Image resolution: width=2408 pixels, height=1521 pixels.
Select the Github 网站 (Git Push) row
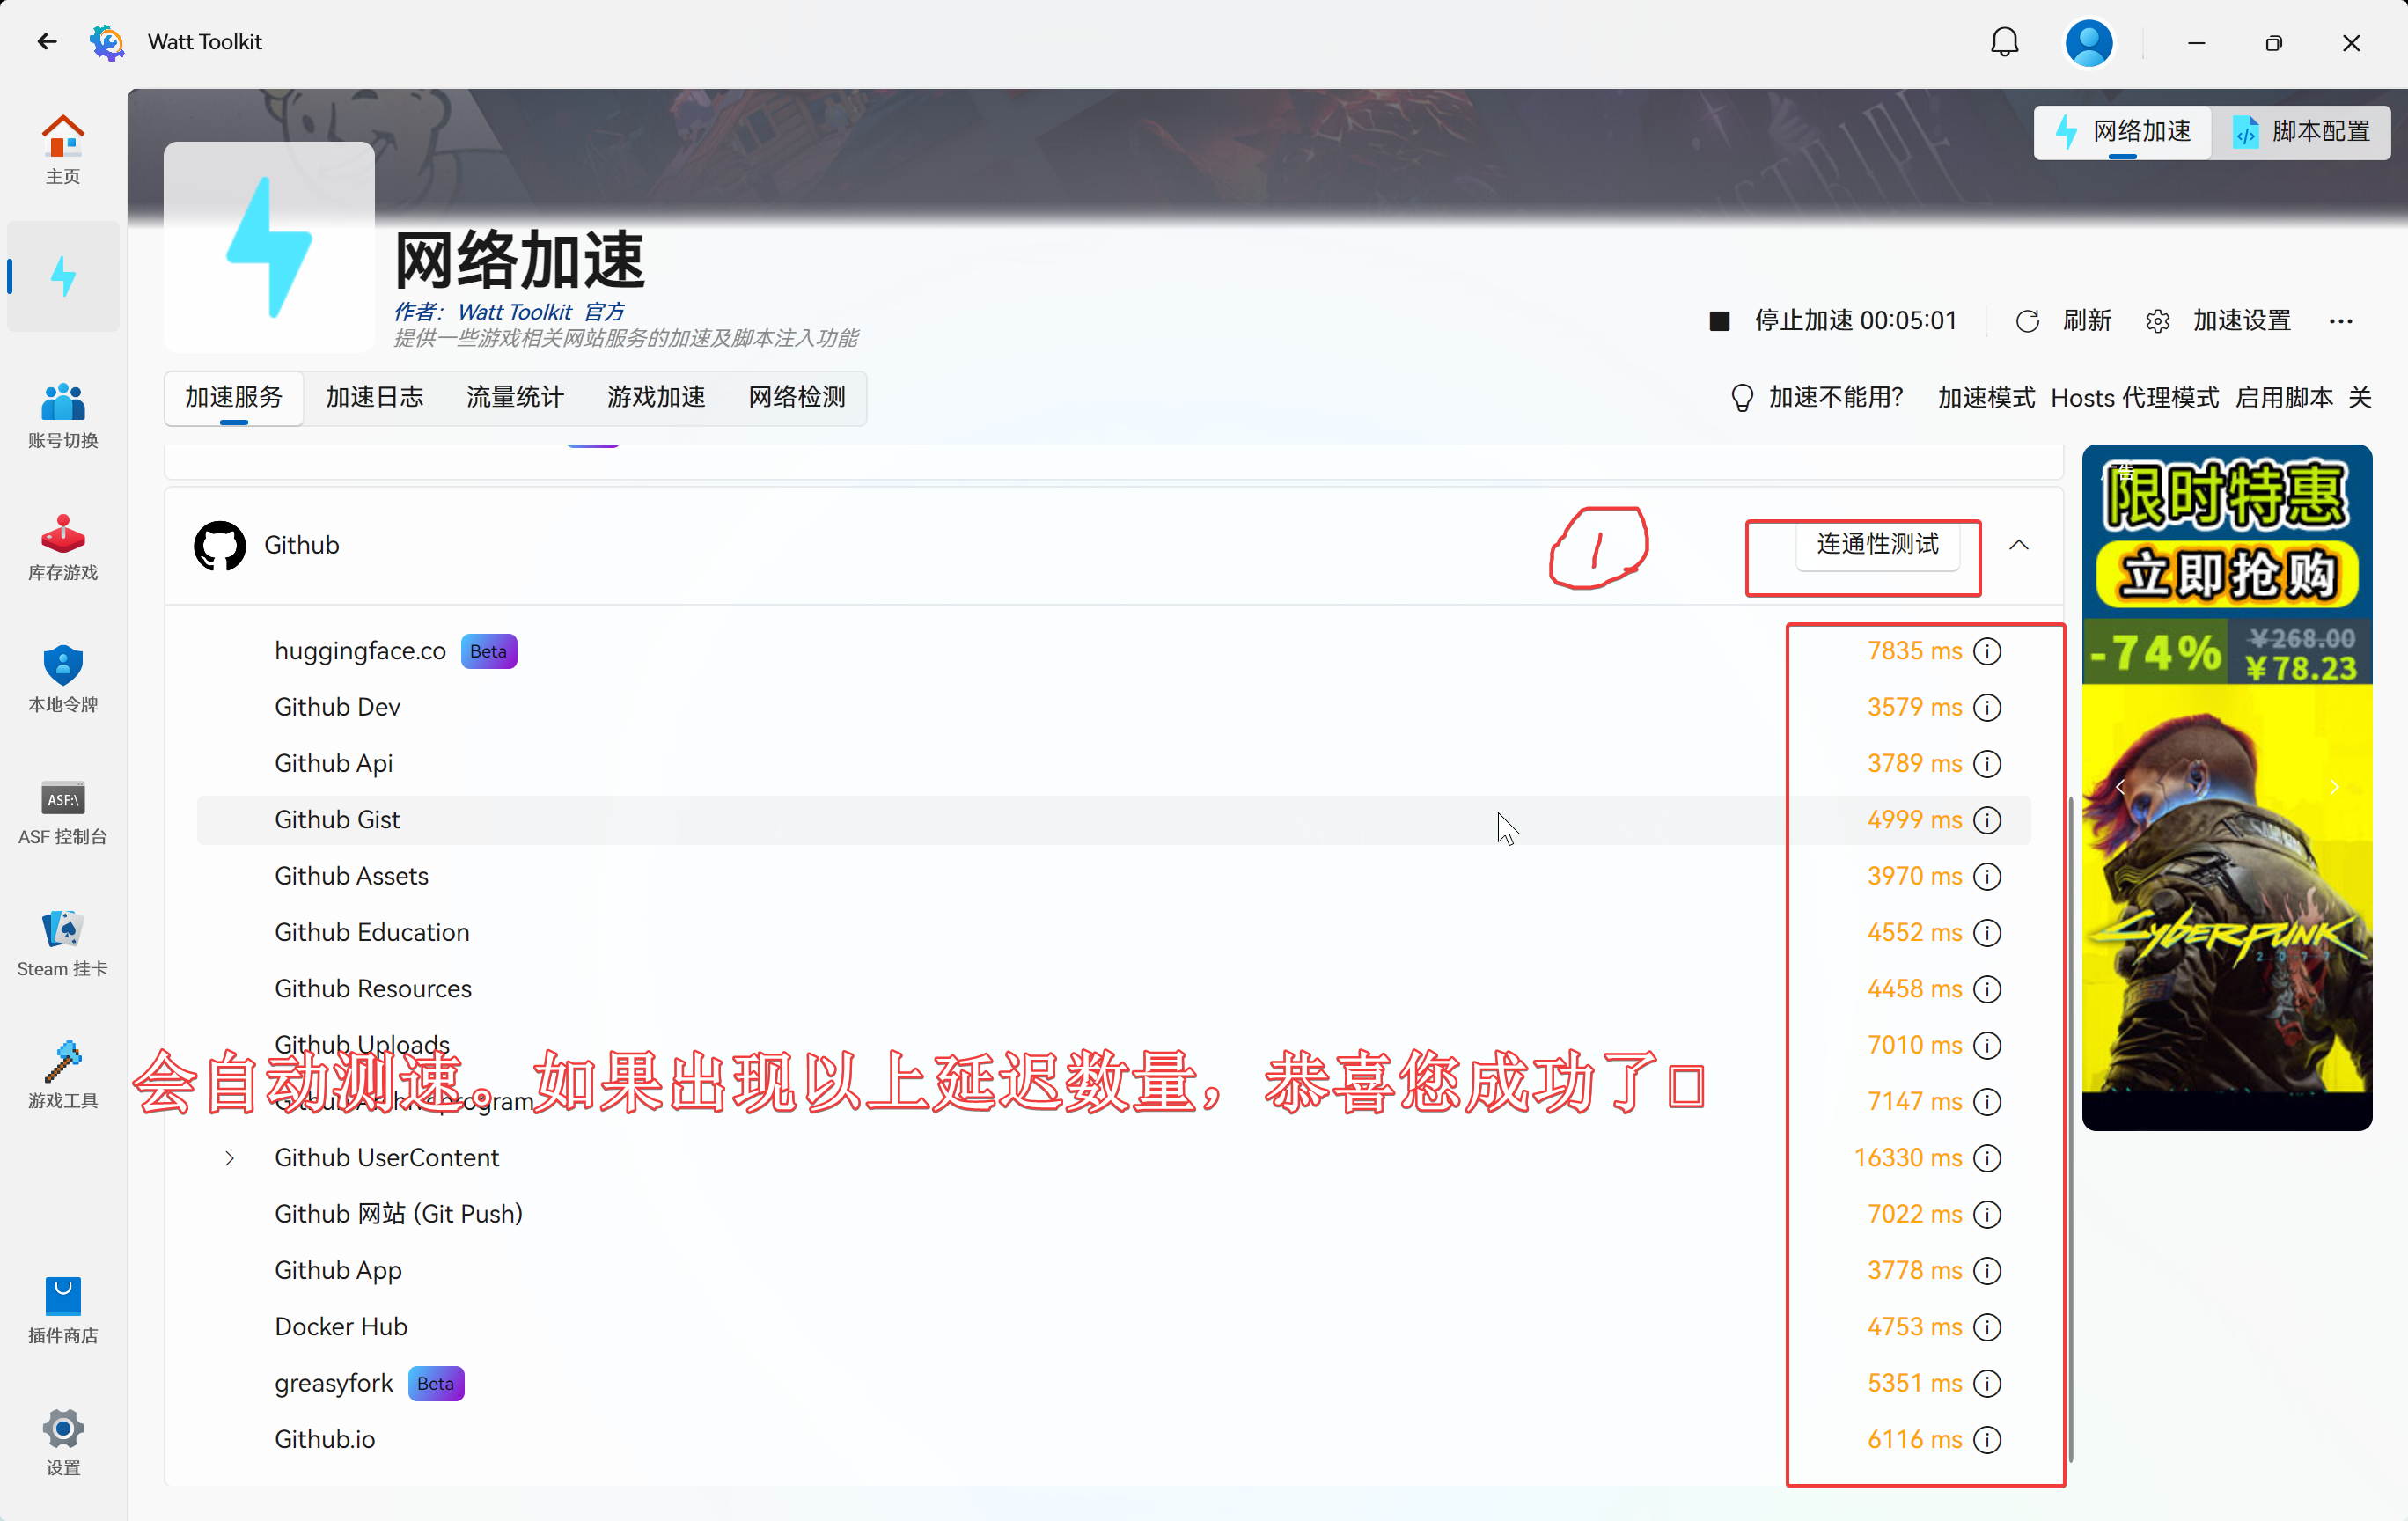point(1113,1214)
